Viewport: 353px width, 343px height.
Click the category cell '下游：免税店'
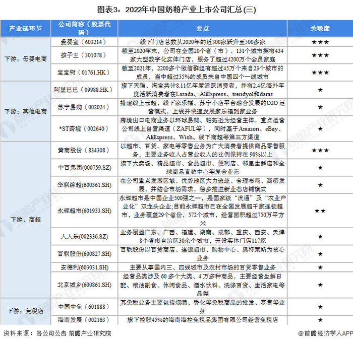click(25, 311)
